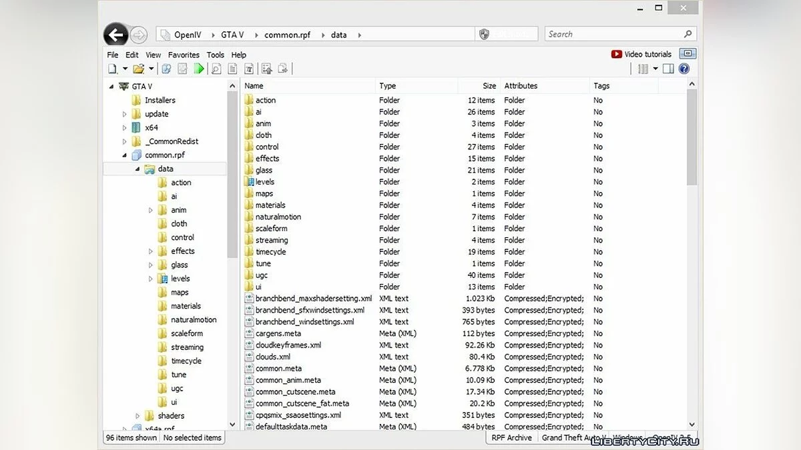Expand the effects folder in tree
The width and height of the screenshot is (801, 450).
(151, 251)
